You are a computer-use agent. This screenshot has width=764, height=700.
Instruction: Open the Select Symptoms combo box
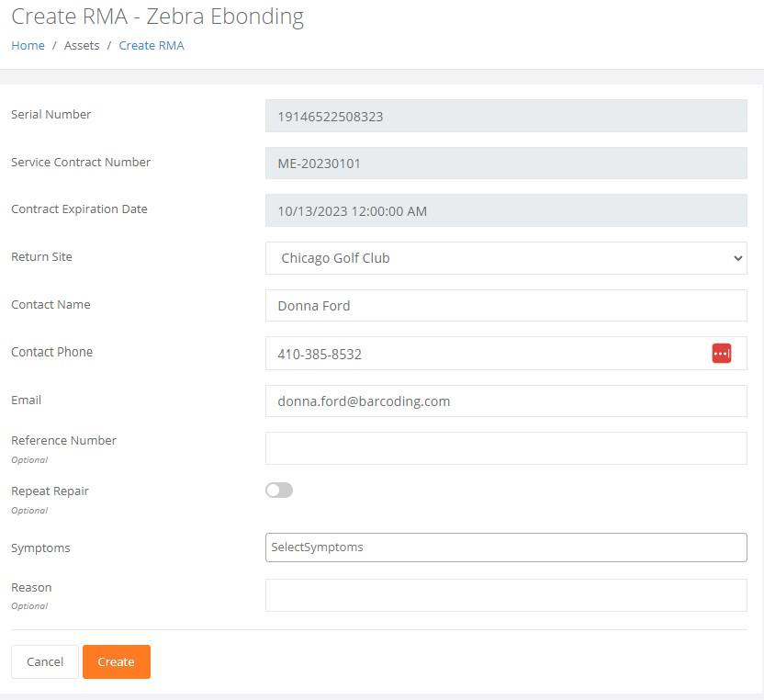[x=506, y=547]
